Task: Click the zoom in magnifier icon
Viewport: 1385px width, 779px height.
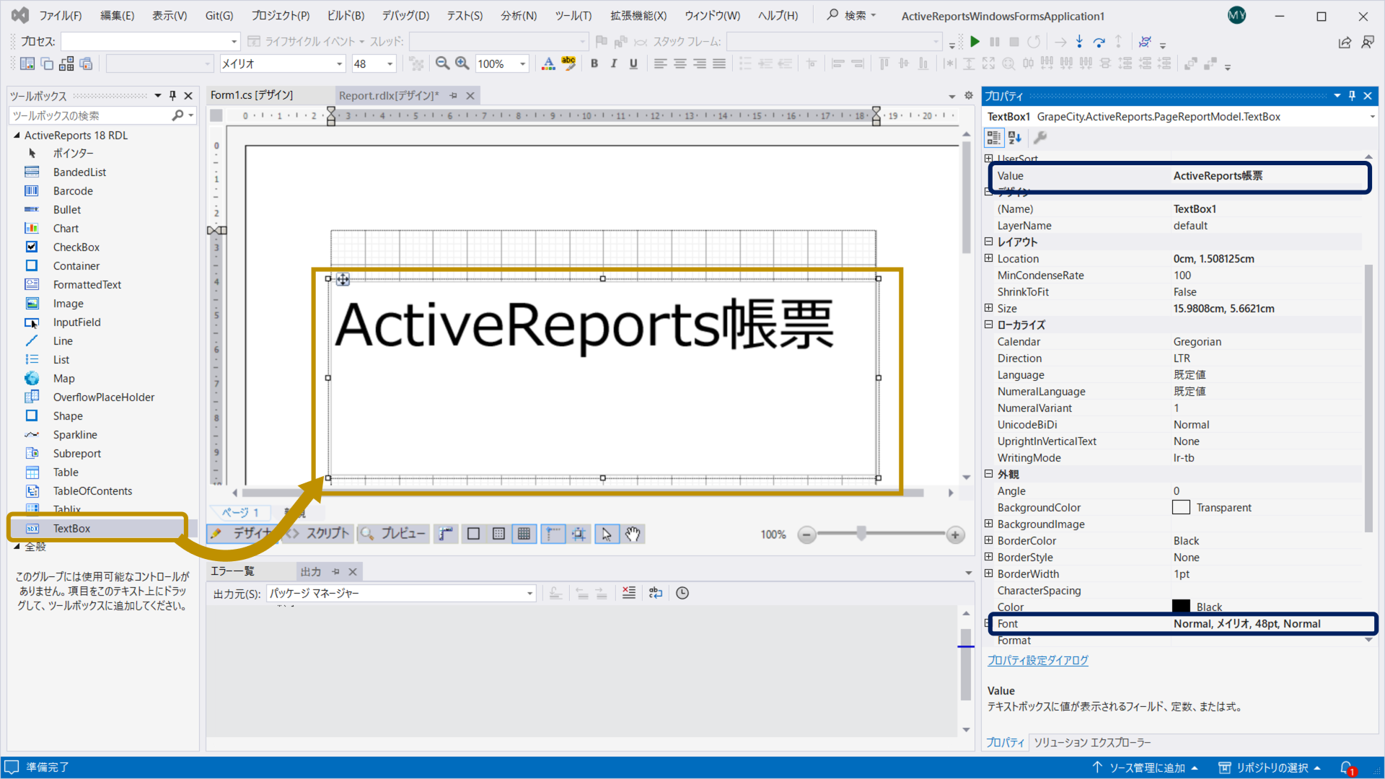Action: (x=462, y=63)
